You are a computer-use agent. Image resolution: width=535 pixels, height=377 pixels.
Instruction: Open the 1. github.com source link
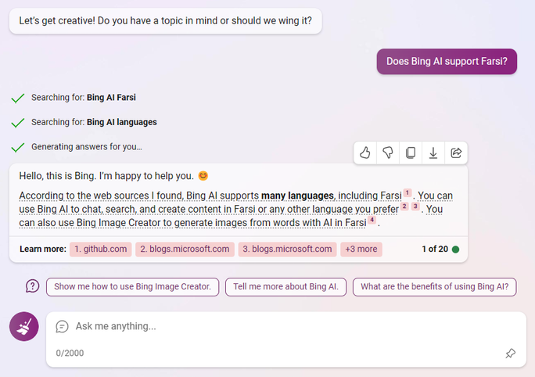pos(101,249)
